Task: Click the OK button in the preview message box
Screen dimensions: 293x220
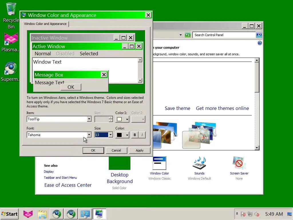Action: pyautogui.click(x=71, y=87)
